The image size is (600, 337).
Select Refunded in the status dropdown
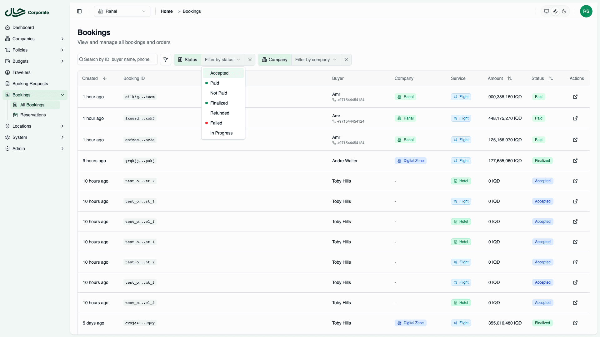click(220, 113)
